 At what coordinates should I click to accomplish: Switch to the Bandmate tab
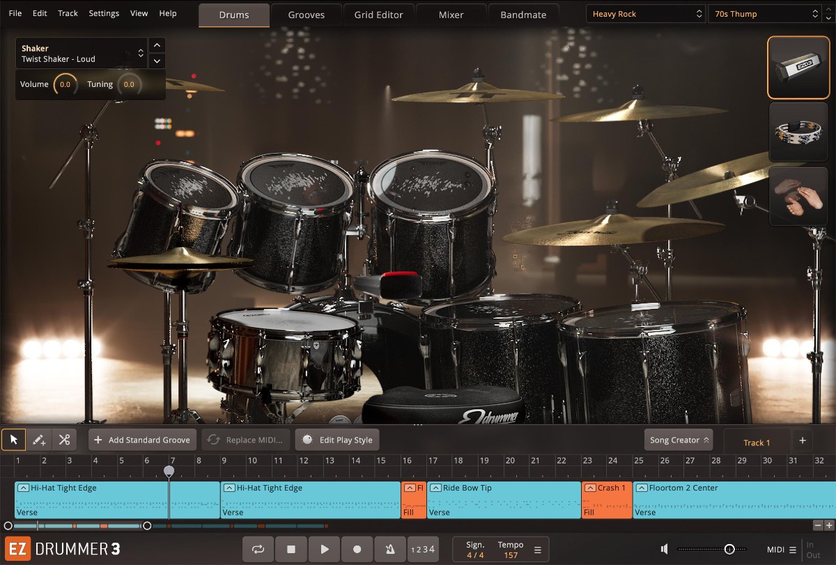click(523, 15)
